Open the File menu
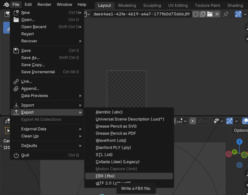This screenshot has width=248, height=195. click(16, 5)
